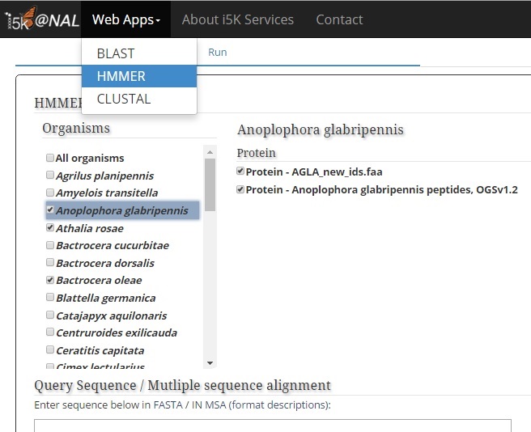Image resolution: width=531 pixels, height=432 pixels.
Task: Select BLAST from the Web Apps menu
Action: point(116,53)
